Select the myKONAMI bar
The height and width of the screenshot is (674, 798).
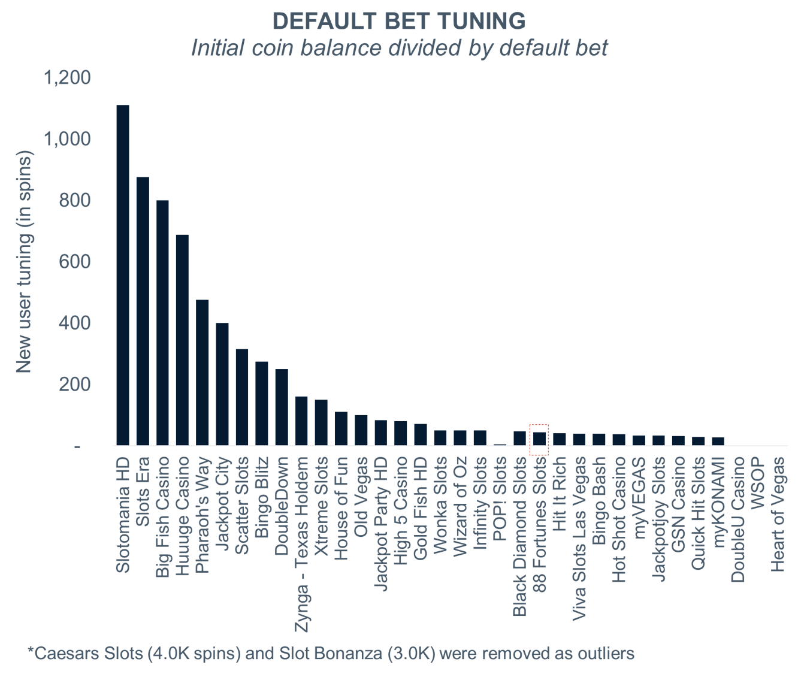(718, 442)
